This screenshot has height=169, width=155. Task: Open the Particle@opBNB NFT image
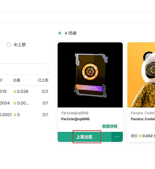pos(90,75)
